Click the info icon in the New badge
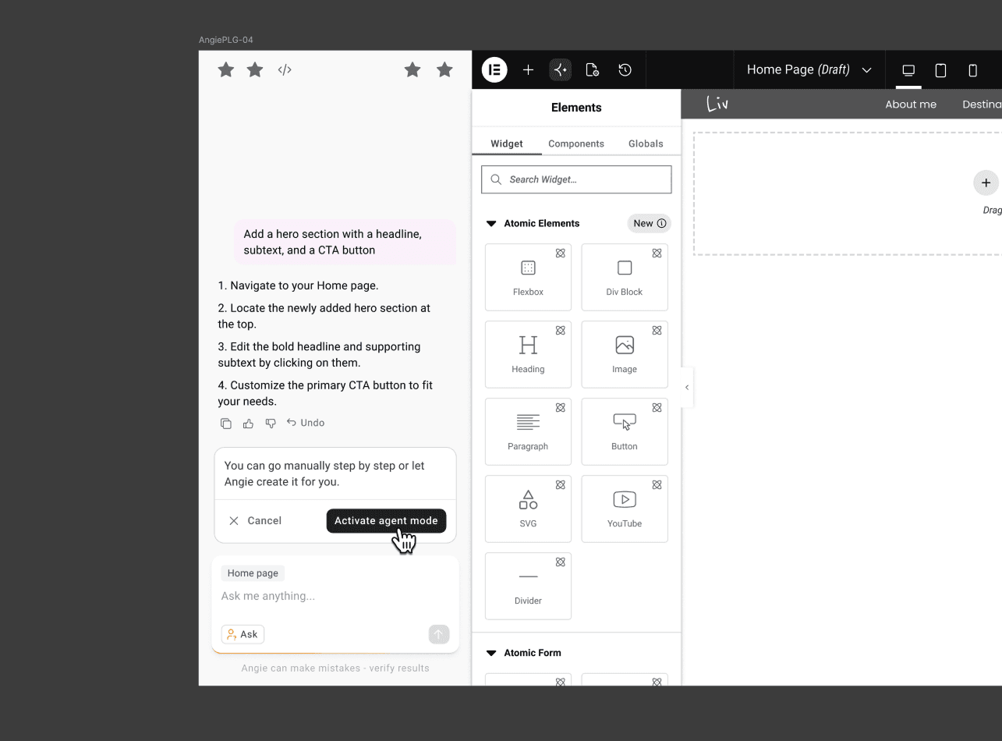 point(662,223)
